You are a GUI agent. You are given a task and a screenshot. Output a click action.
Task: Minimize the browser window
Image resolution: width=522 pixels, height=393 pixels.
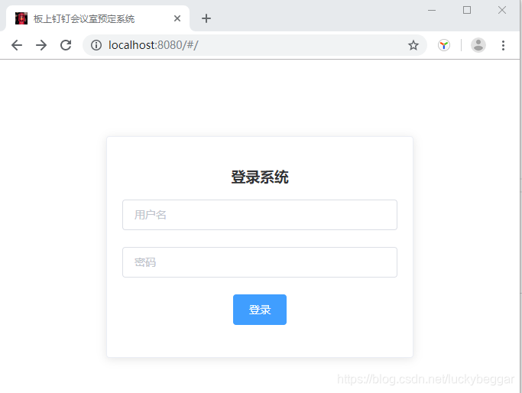coord(432,11)
